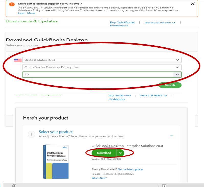Click the green Search button
204x187 pixels.
[x=170, y=85]
